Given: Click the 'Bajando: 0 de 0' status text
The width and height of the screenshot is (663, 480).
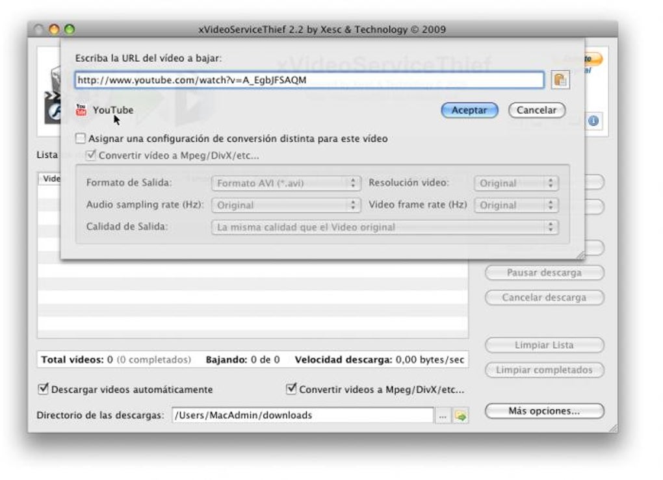Looking at the screenshot, I should point(242,360).
